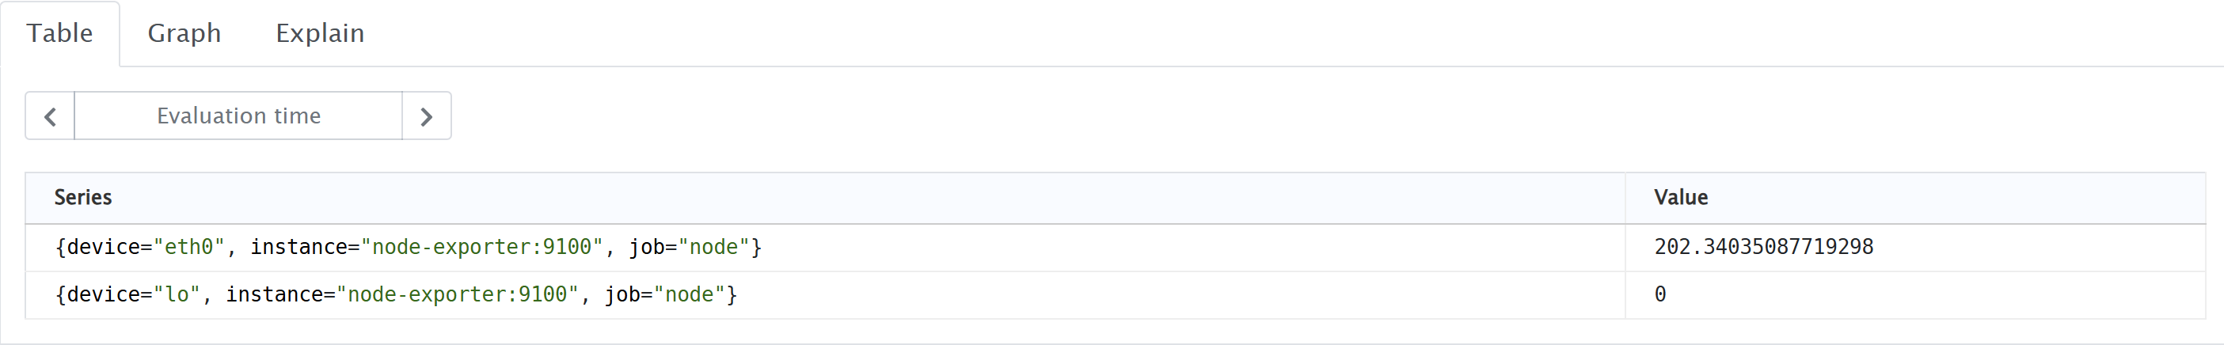
Task: Click the Value column header
Action: tap(1680, 198)
